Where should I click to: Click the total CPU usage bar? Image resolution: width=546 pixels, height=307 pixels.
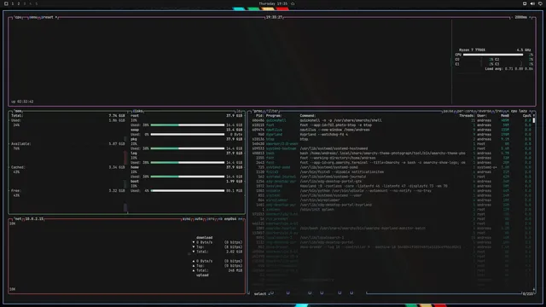[x=493, y=55]
